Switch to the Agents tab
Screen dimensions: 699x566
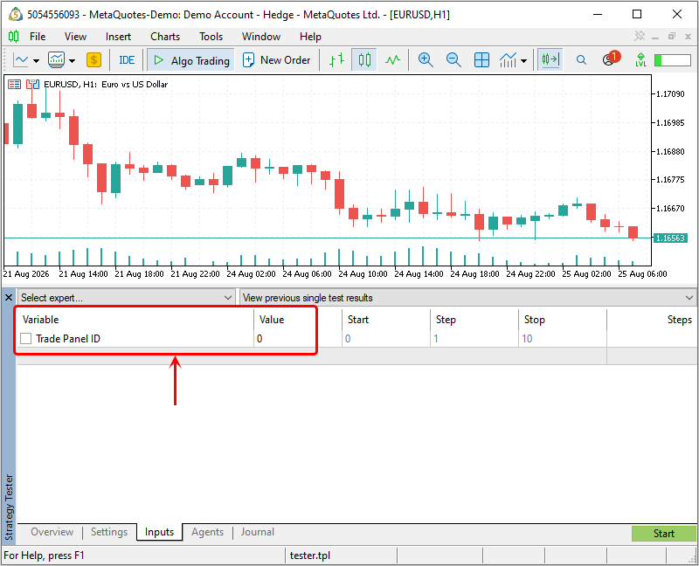tap(207, 532)
